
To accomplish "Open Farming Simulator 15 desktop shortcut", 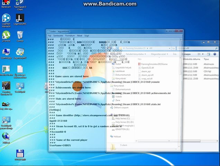I will 6,89.
